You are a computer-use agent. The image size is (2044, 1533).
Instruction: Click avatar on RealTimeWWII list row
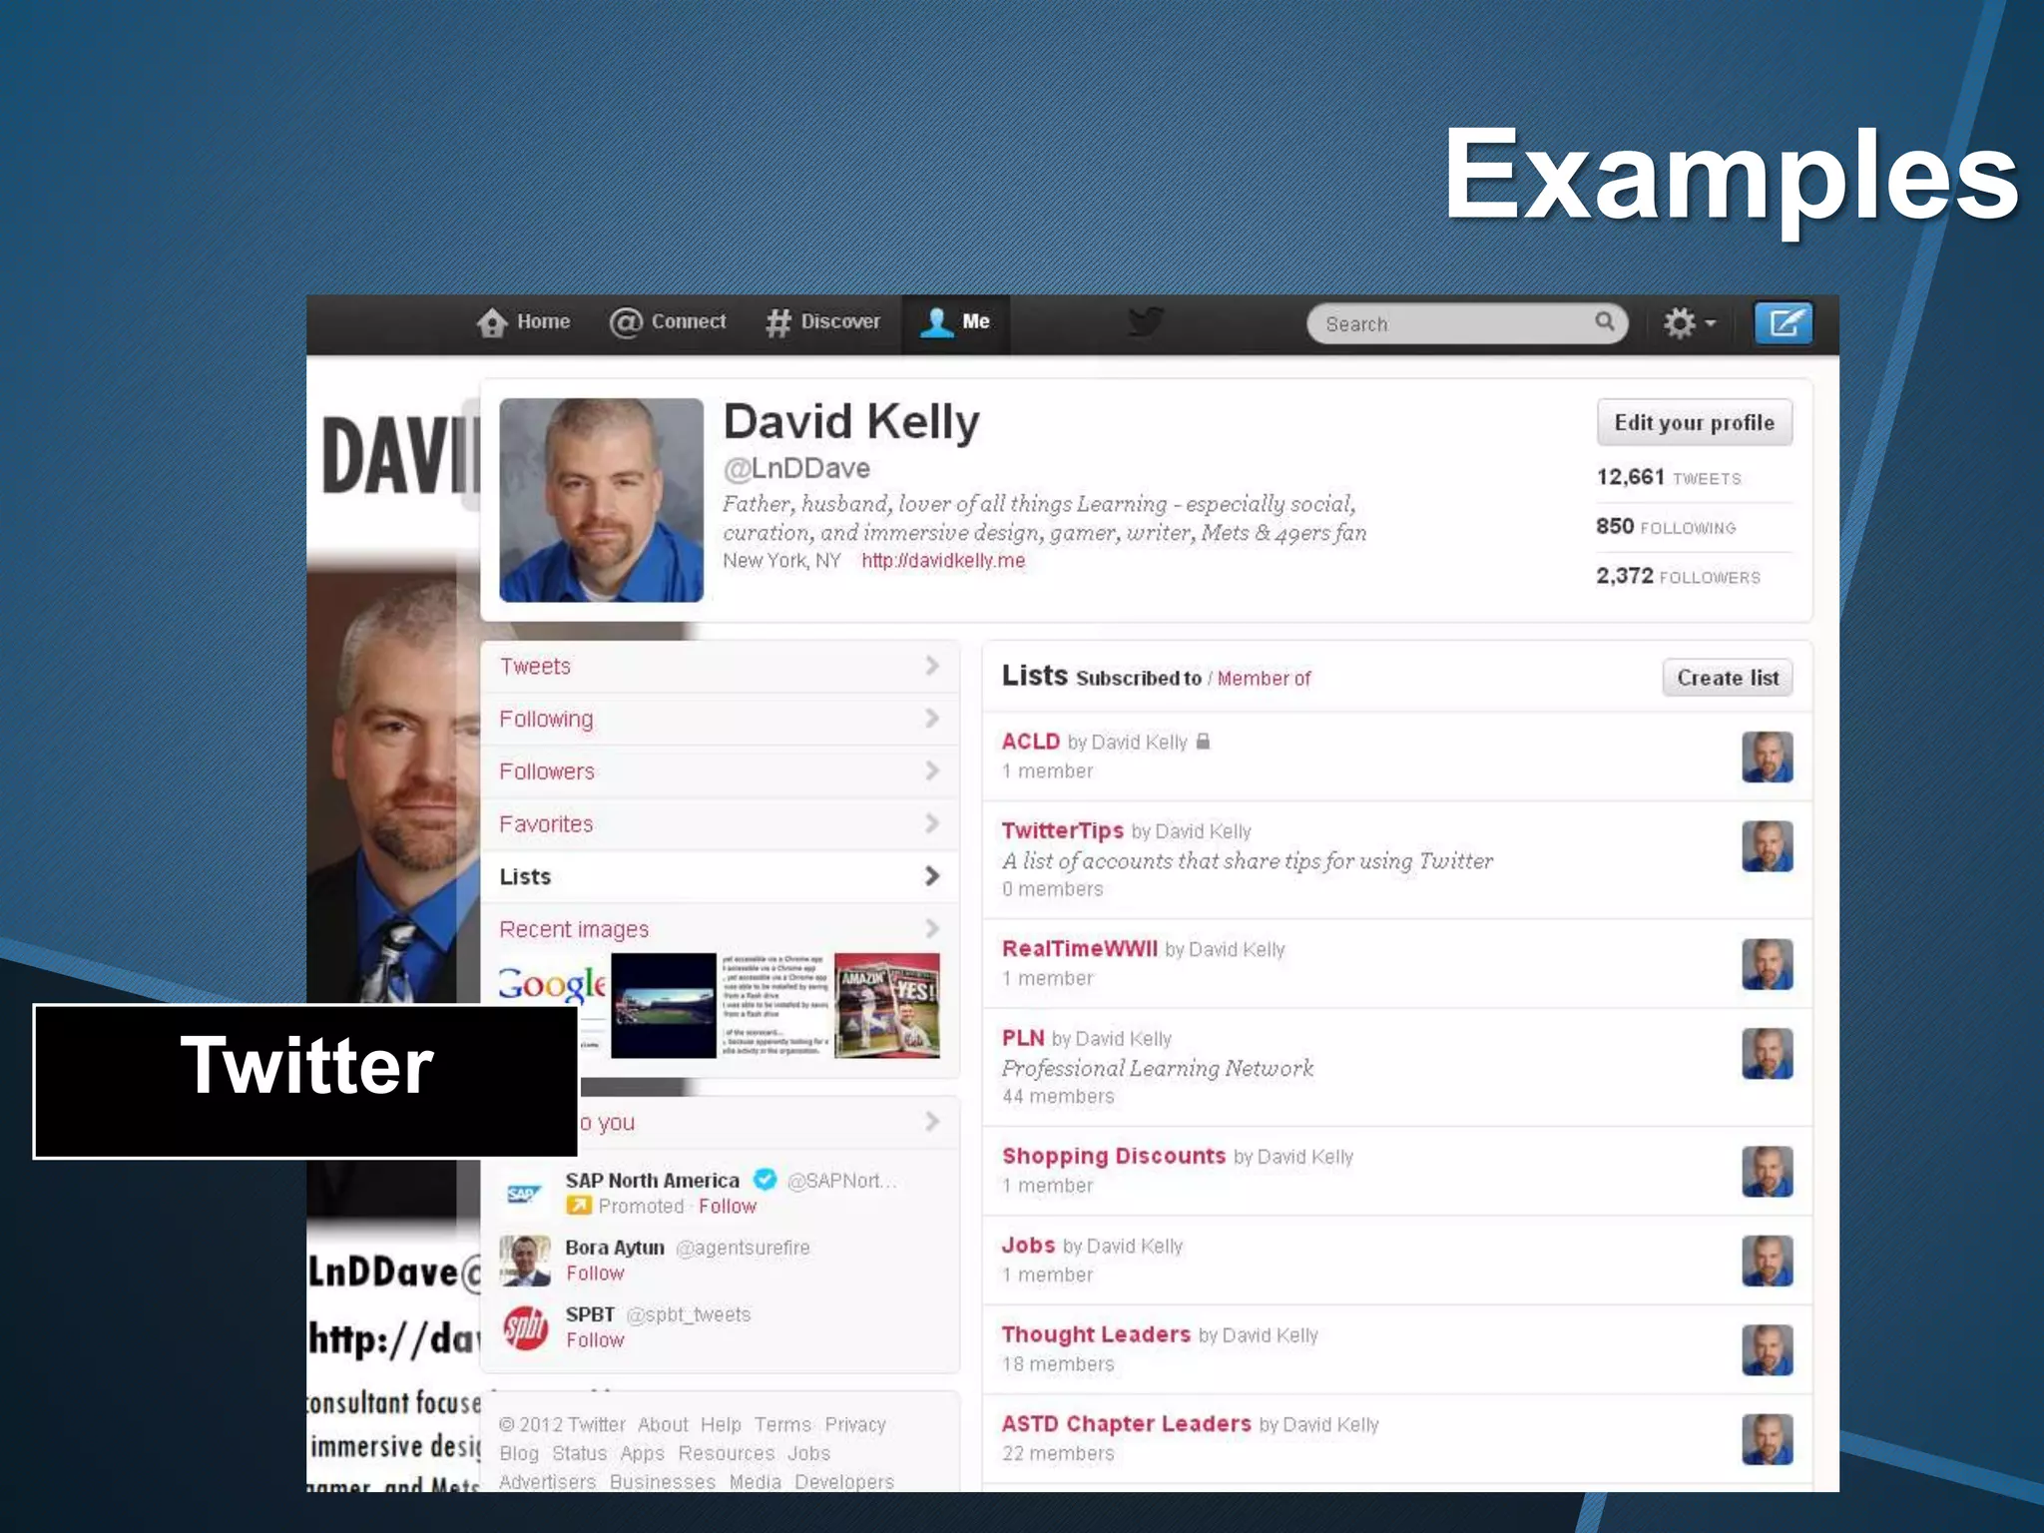pyautogui.click(x=1768, y=964)
